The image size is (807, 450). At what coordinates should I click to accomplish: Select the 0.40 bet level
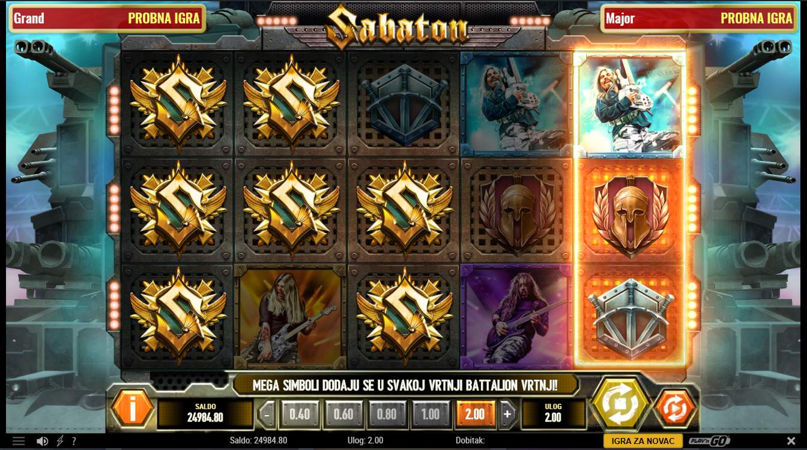coord(300,414)
